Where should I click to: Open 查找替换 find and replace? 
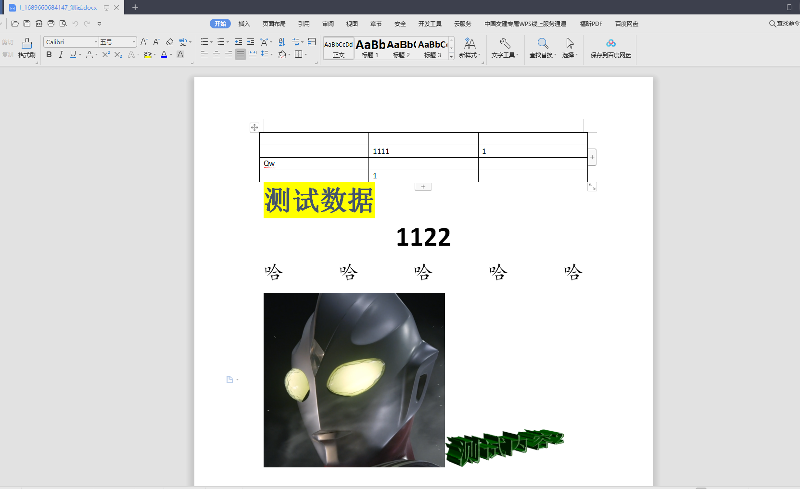543,49
